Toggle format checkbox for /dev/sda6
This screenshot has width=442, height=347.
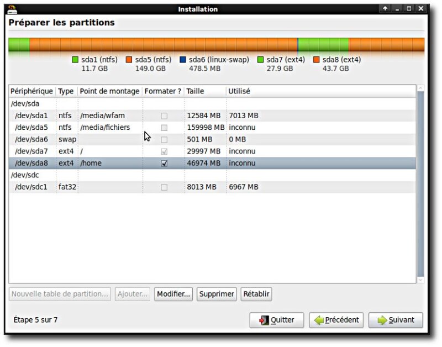[164, 140]
